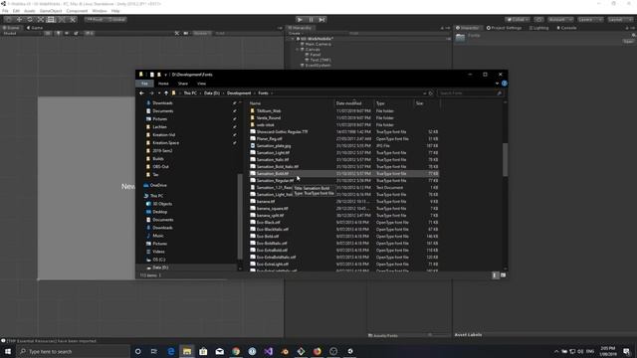Open the Scene tab in Unity

pos(11,28)
